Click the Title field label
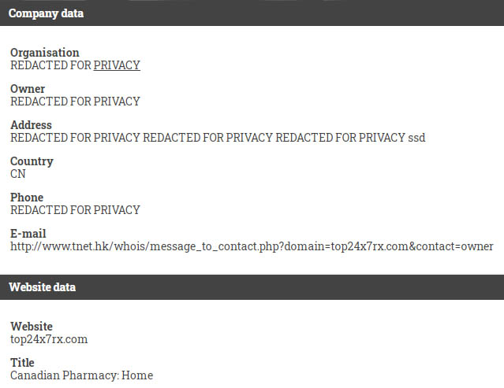The width and height of the screenshot is (504, 388). click(22, 363)
